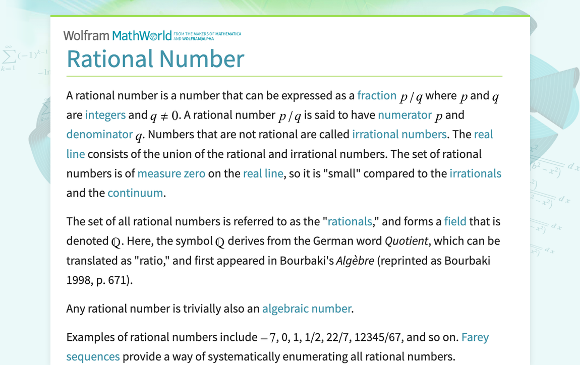Follow the integers hyperlink
The width and height of the screenshot is (580, 365).
pyautogui.click(x=105, y=114)
